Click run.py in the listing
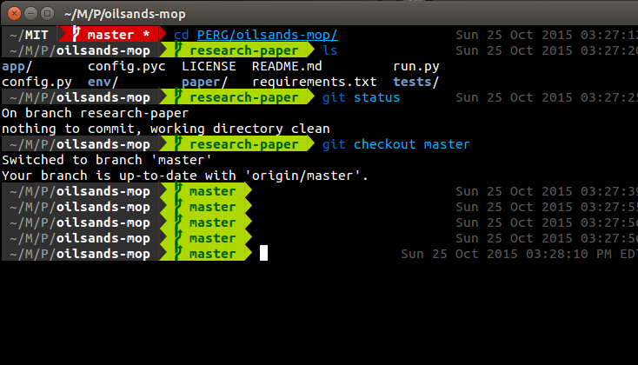The width and height of the screenshot is (638, 365). [x=416, y=66]
